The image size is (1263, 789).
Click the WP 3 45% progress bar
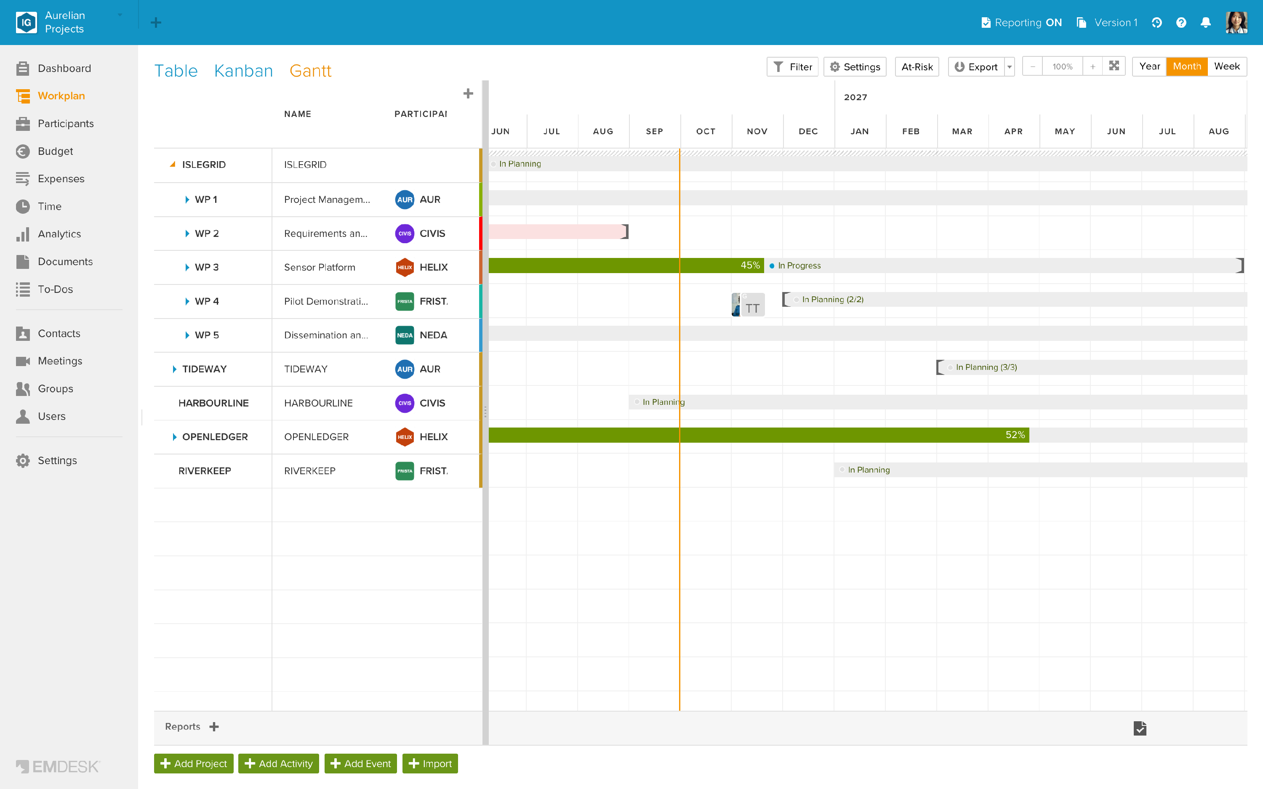pos(626,266)
